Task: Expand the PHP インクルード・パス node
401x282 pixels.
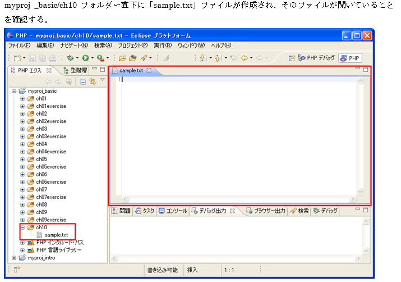Action: pos(22,243)
